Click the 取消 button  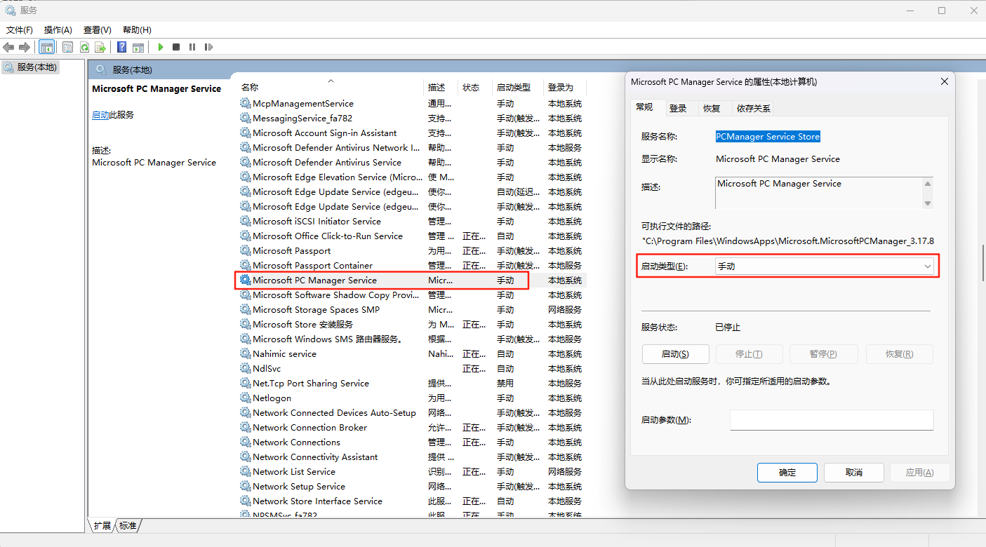click(854, 472)
